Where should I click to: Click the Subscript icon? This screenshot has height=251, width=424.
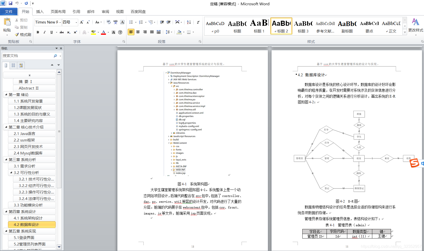click(68, 32)
